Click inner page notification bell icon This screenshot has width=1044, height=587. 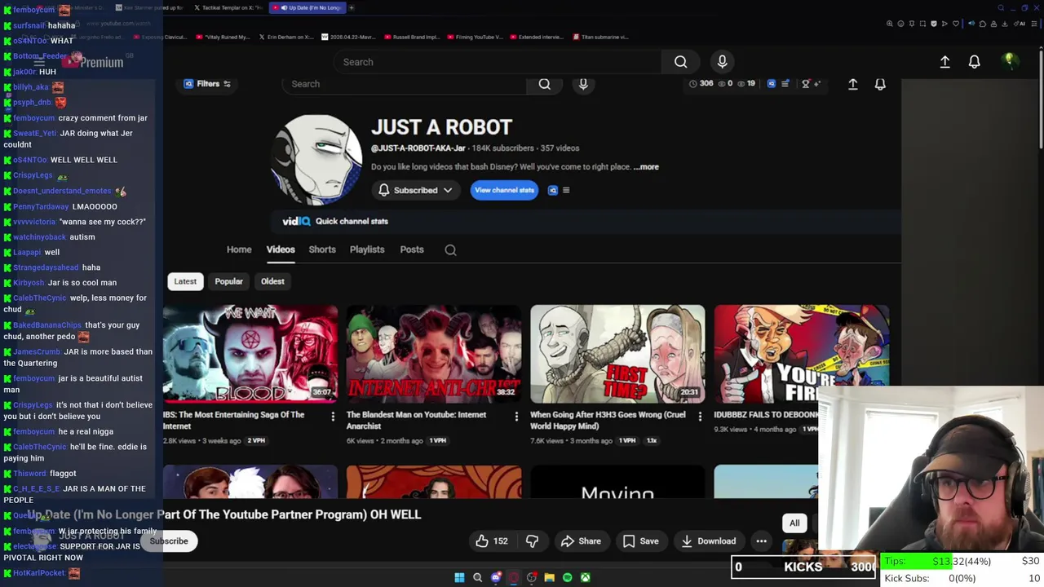click(880, 84)
